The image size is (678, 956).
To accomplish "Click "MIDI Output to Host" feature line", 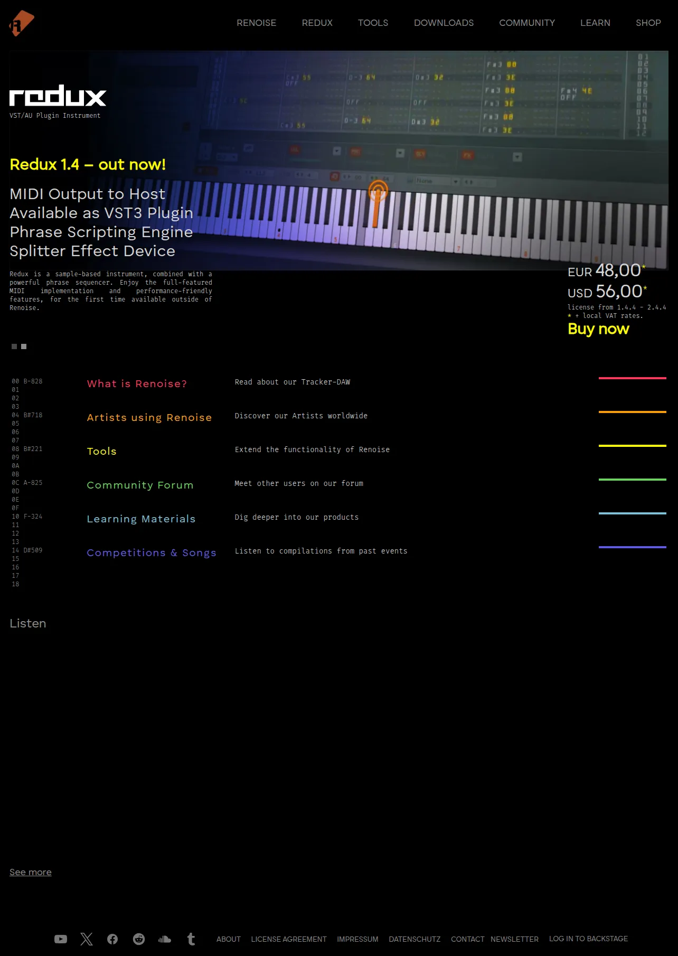I will point(88,194).
